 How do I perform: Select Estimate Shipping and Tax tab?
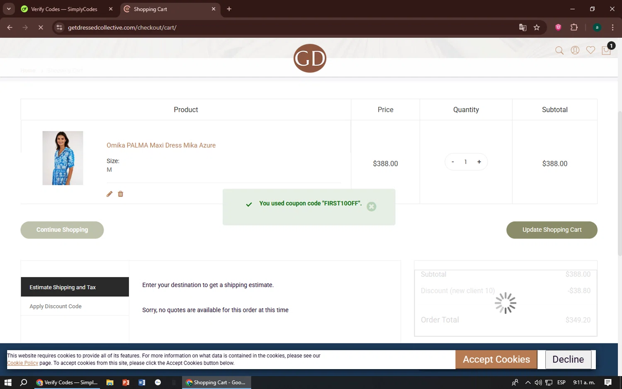75,287
